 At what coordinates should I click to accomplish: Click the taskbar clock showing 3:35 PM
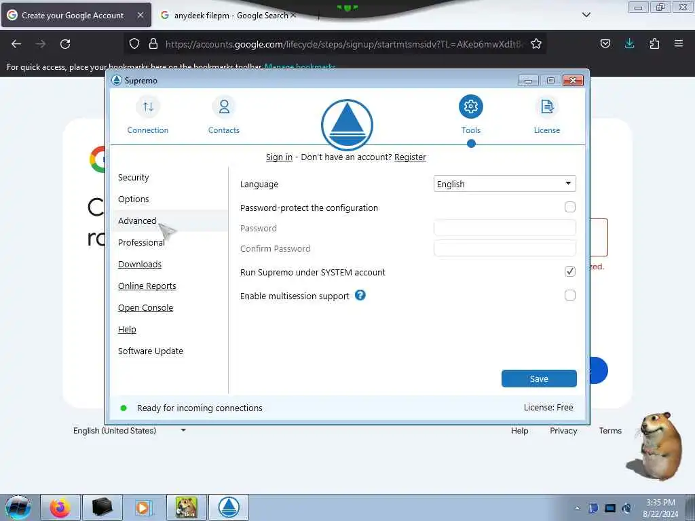point(660,508)
